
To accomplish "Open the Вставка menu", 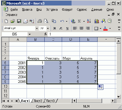I will [x=52, y=10].
